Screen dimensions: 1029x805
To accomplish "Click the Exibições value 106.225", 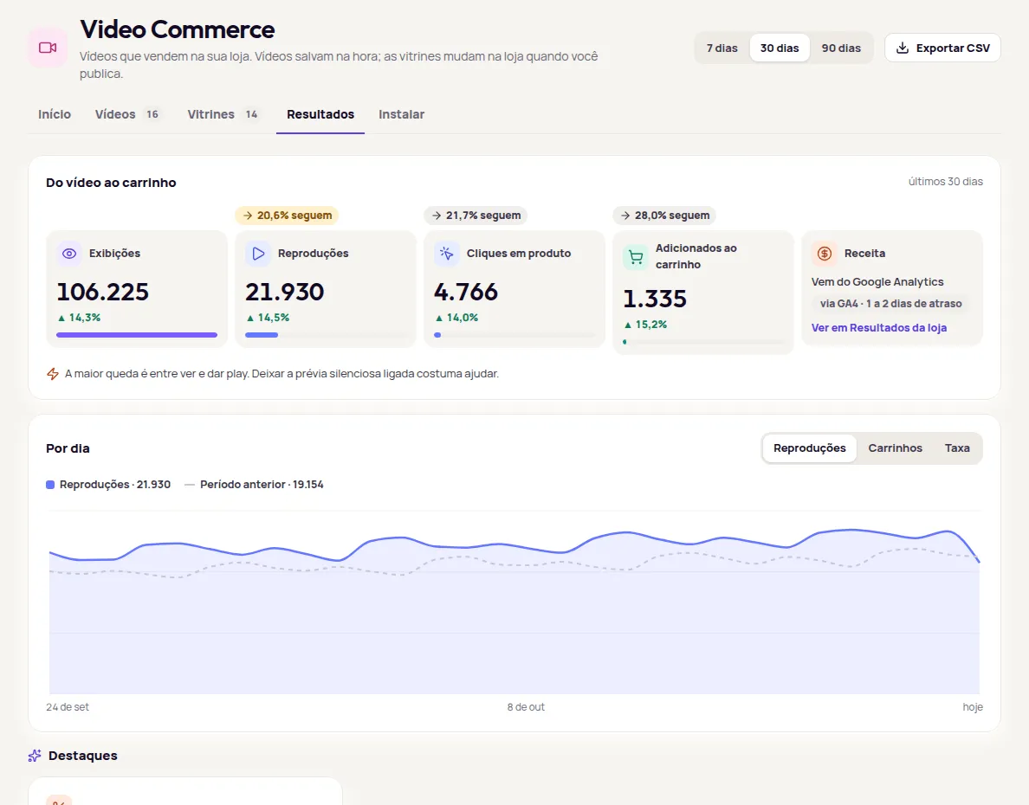I will (102, 292).
